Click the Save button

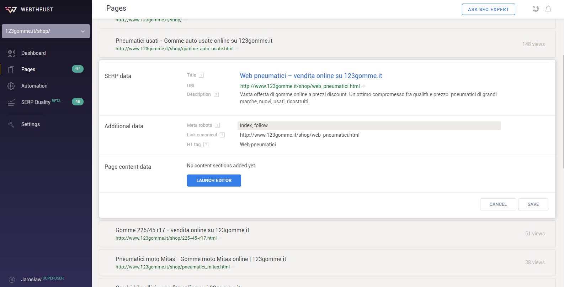[533, 204]
